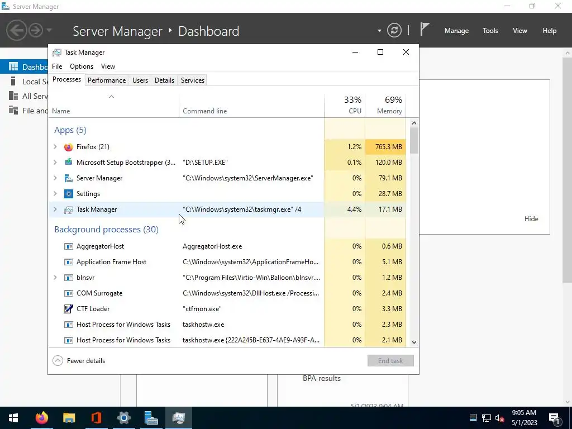The width and height of the screenshot is (572, 429).
Task: Click the Server Manager process icon in Task Manager
Action: click(x=68, y=178)
